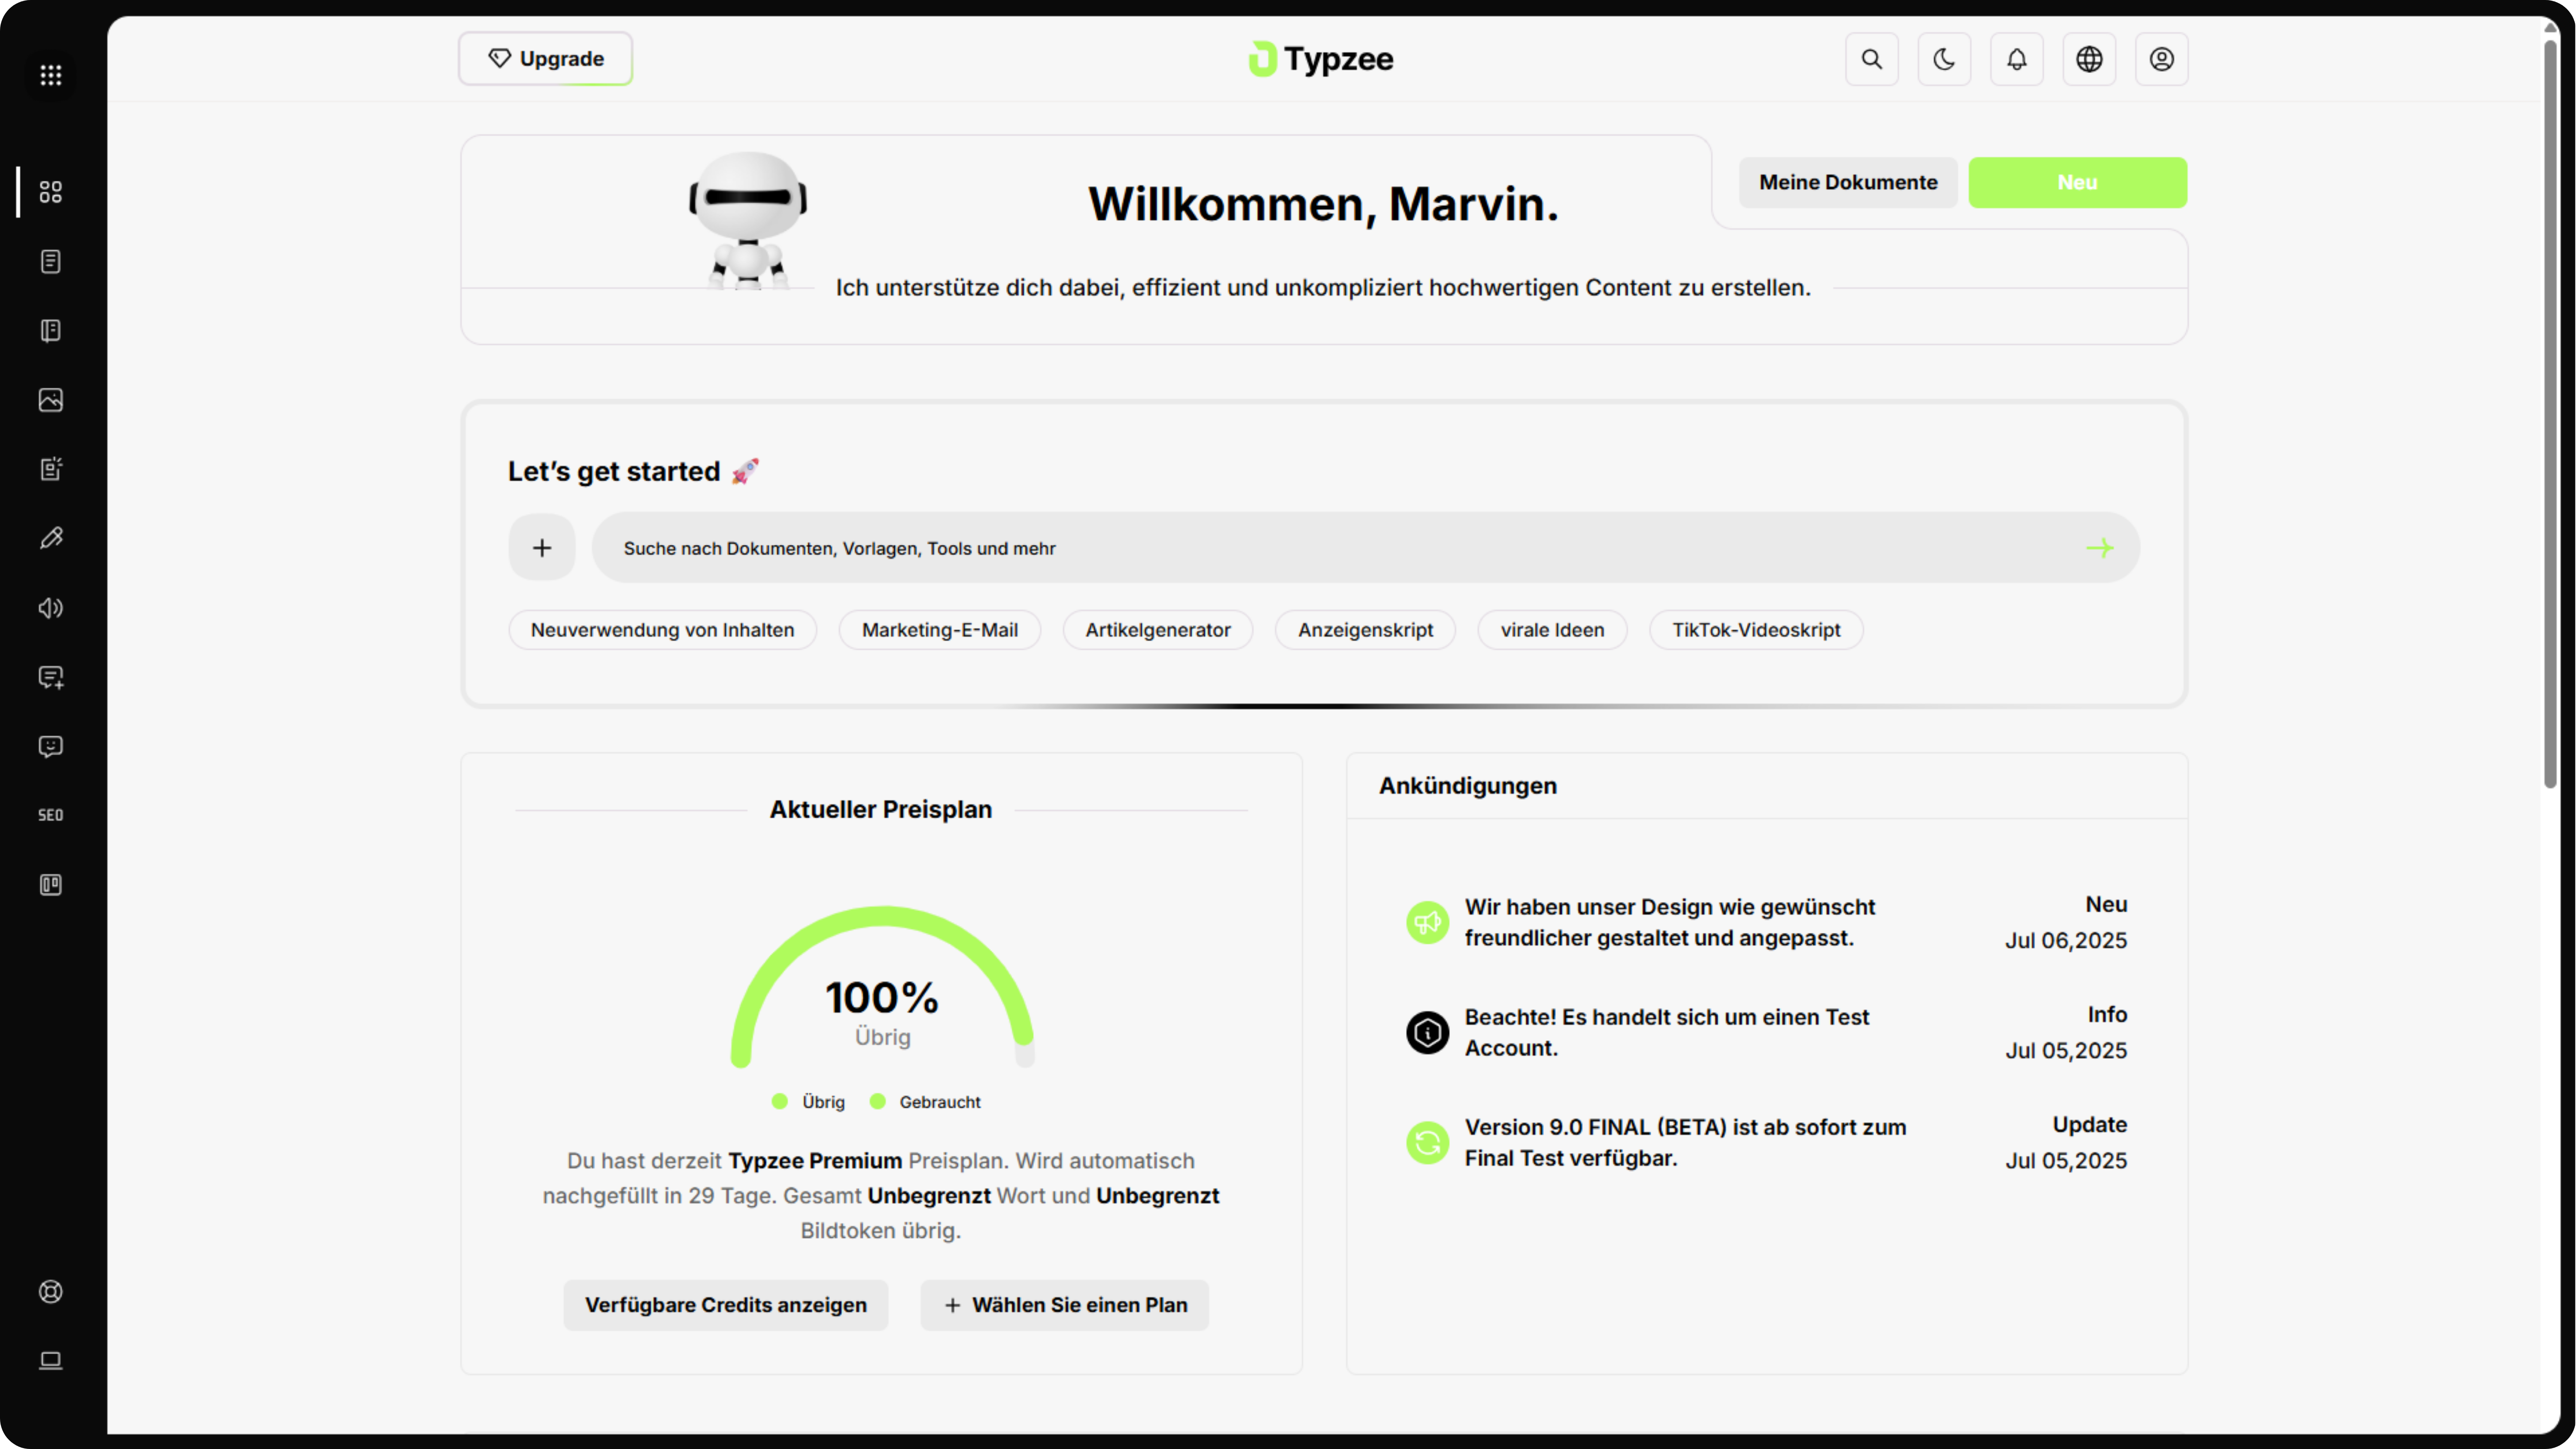Open notifications bell icon
Image resolution: width=2576 pixels, height=1449 pixels.
point(2017,59)
